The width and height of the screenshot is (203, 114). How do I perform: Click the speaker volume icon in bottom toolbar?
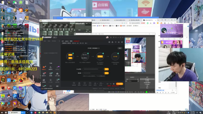pos(101,83)
